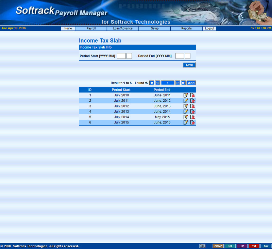Edit the slab ending May, 2015

point(186,117)
